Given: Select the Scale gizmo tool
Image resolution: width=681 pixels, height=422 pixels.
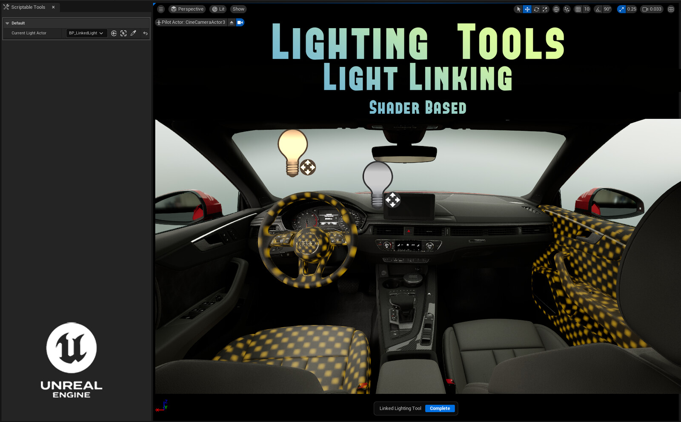Looking at the screenshot, I should 545,9.
